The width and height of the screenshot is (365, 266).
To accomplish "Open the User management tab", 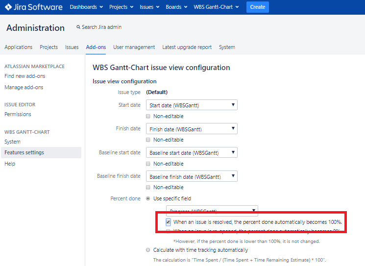I will pyautogui.click(x=134, y=47).
